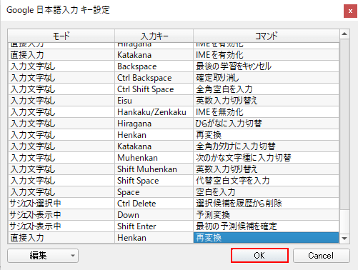The width and height of the screenshot is (358, 270).
Task: Sort by the モード column header
Action: pos(61,36)
